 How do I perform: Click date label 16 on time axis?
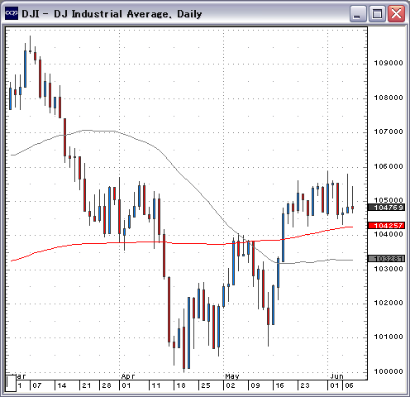(279, 385)
